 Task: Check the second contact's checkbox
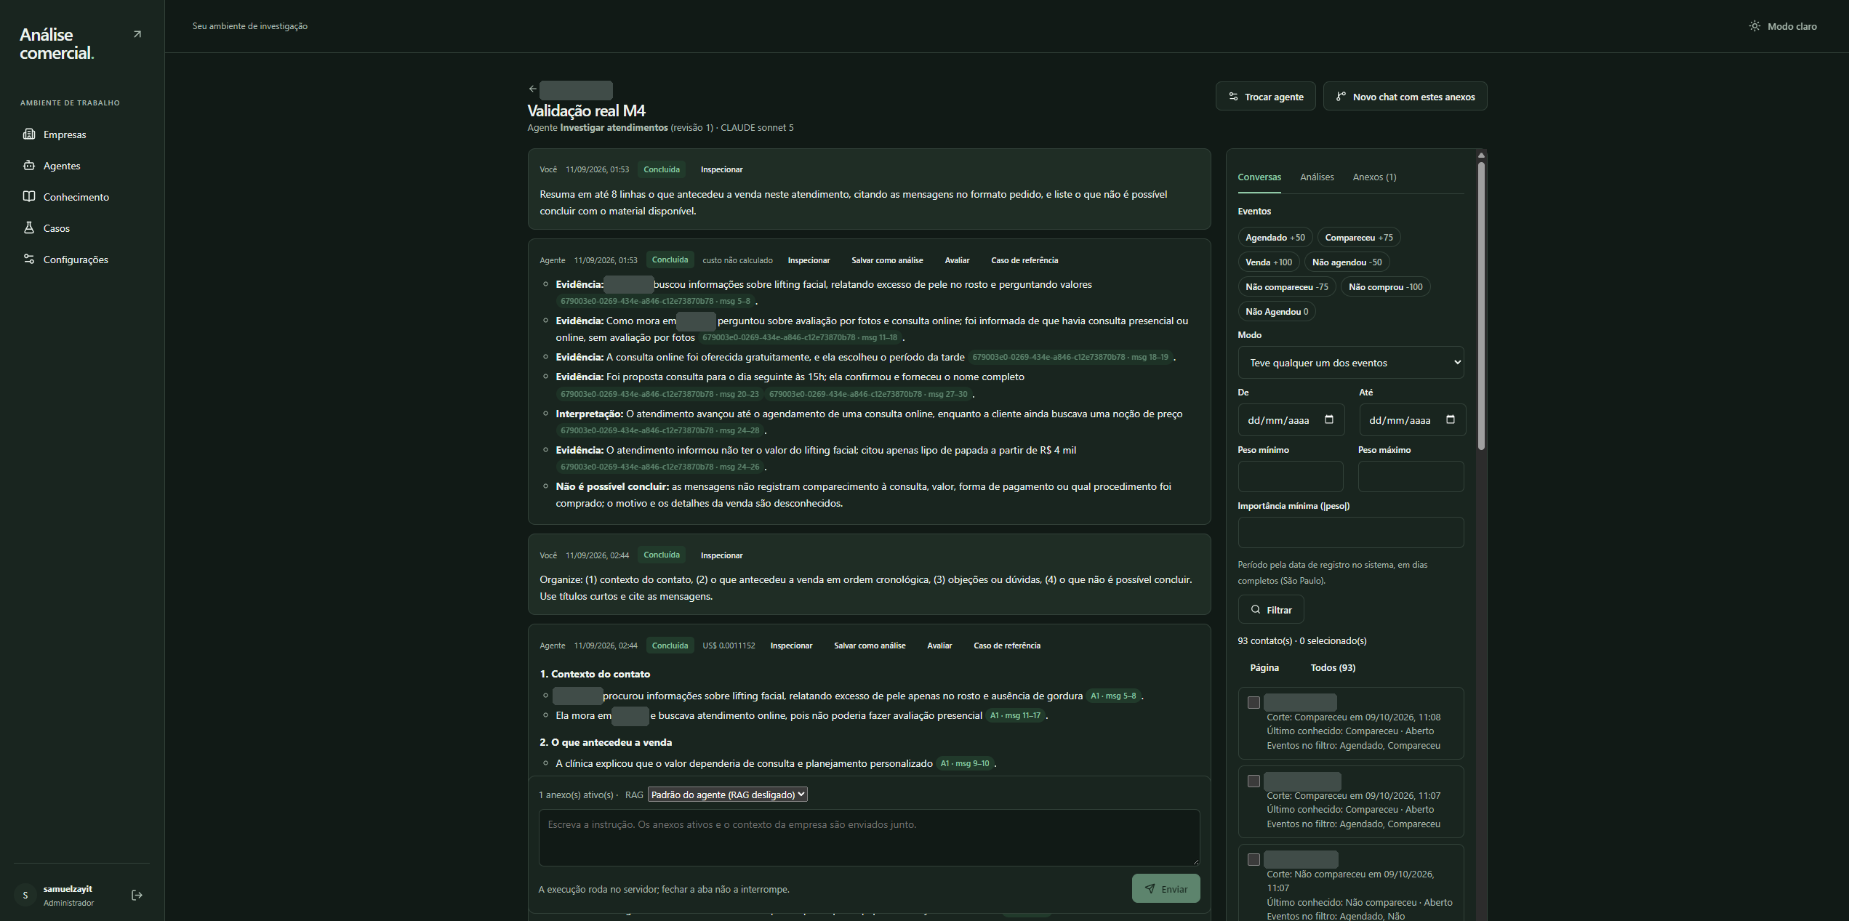tap(1254, 781)
